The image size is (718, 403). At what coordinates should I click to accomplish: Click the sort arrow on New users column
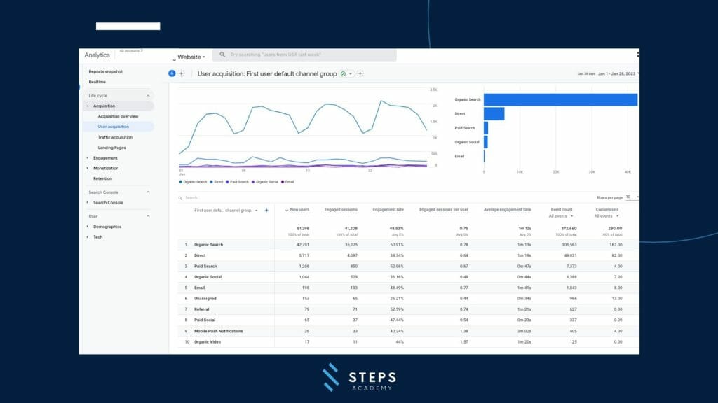pos(287,210)
